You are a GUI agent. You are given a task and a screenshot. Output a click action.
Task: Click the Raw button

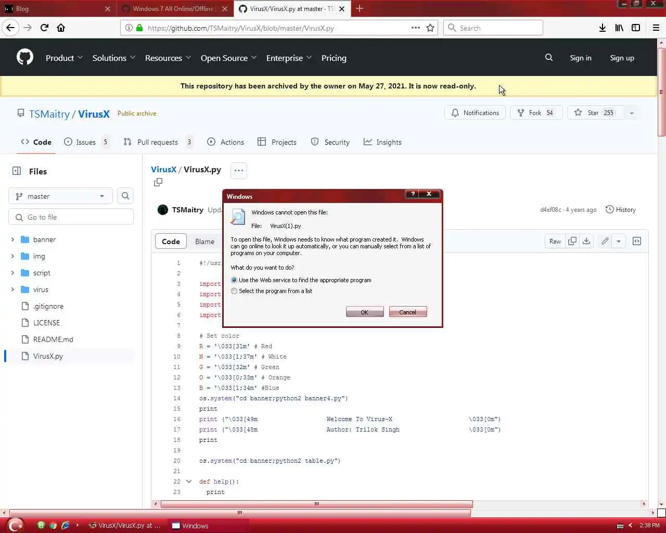[555, 241]
